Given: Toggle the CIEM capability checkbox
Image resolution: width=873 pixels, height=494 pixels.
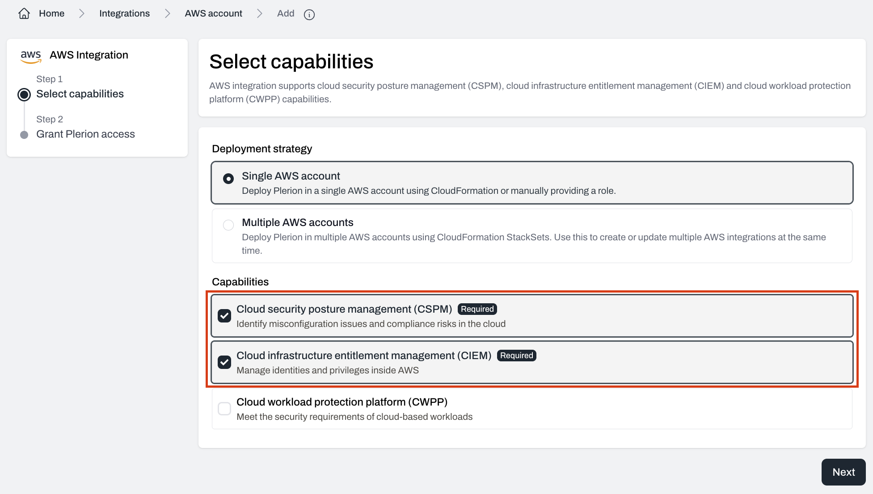Looking at the screenshot, I should (224, 362).
